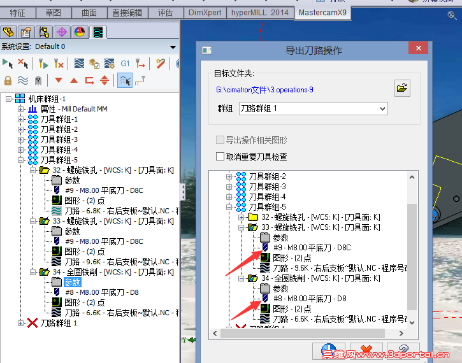Screen dimensions: 462x363
Task: Regenerate all selected operations icon
Action: (43, 64)
